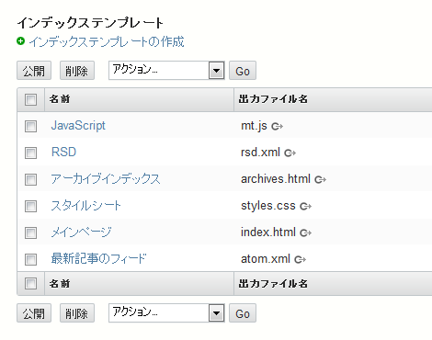Expand the bottom アクション dropdown
432x340 pixels.
pos(166,313)
